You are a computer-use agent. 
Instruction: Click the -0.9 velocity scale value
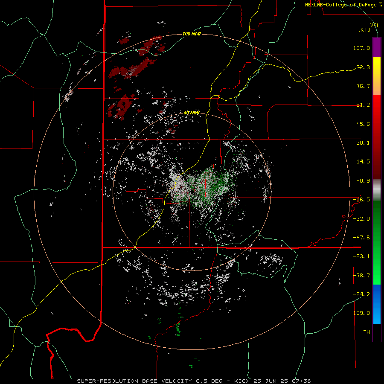click(x=363, y=181)
